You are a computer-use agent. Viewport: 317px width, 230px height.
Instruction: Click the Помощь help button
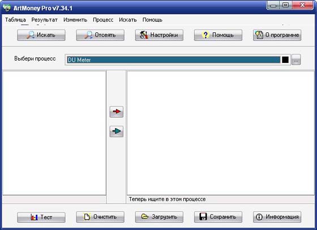point(218,35)
